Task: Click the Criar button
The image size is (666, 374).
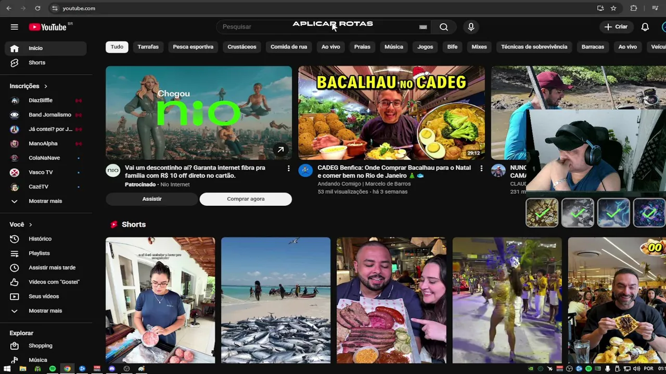Action: [616, 27]
